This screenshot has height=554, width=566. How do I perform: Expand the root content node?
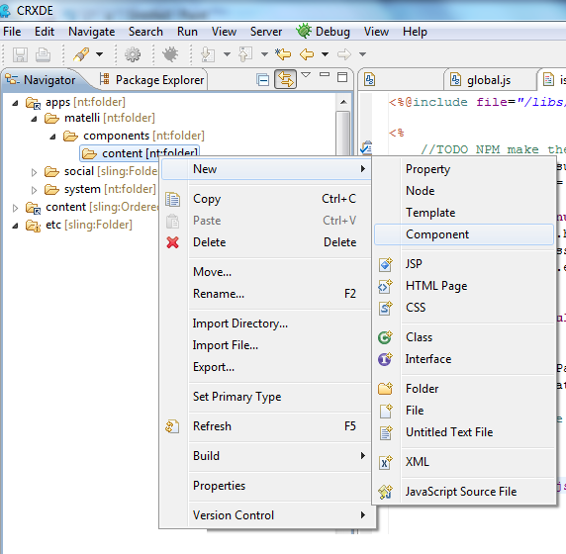15,208
